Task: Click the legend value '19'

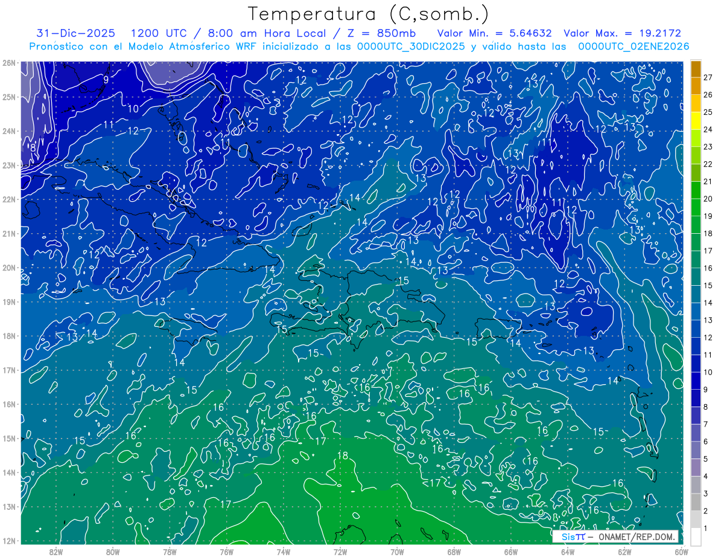Action: [x=708, y=216]
